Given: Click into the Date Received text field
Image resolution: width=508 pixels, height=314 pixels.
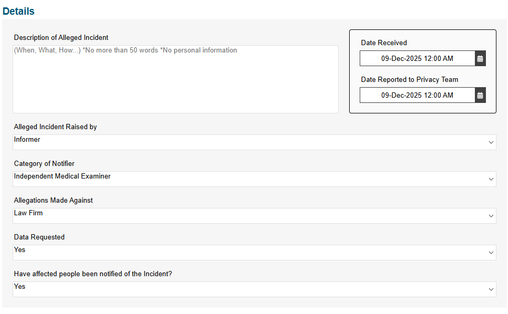Looking at the screenshot, I should tap(418, 58).
